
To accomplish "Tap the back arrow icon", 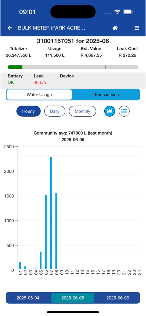I will coord(10,28).
